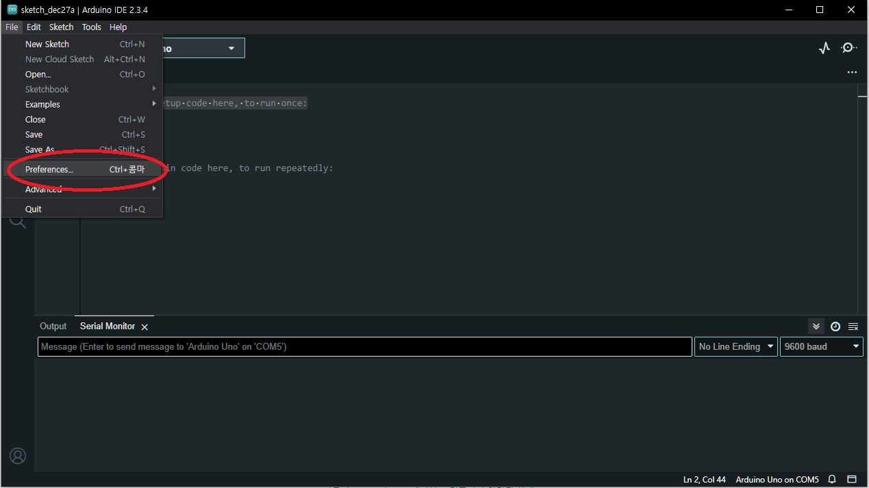Choose Open... from File menu
The height and width of the screenshot is (488, 869).
(82, 74)
